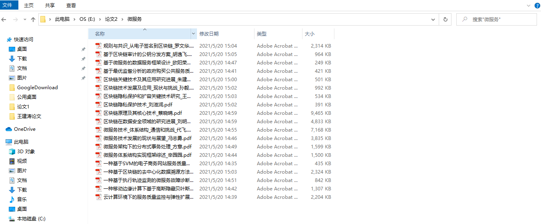Click the Refresh button next to address bar
This screenshot has width=541, height=224.
coord(445,19)
